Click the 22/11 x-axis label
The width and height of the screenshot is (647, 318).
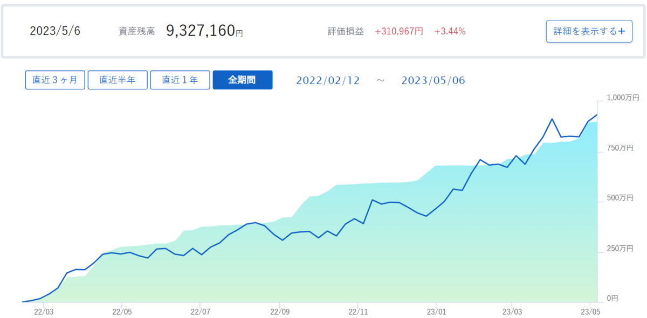(x=358, y=312)
